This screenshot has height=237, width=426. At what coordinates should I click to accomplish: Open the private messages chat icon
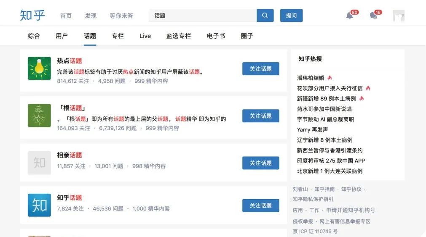click(x=374, y=16)
